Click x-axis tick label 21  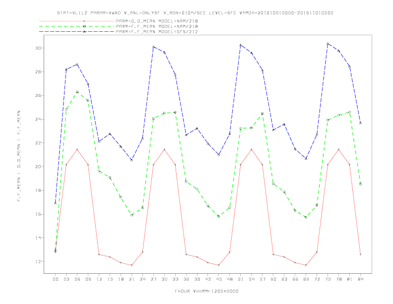[x=131, y=279]
